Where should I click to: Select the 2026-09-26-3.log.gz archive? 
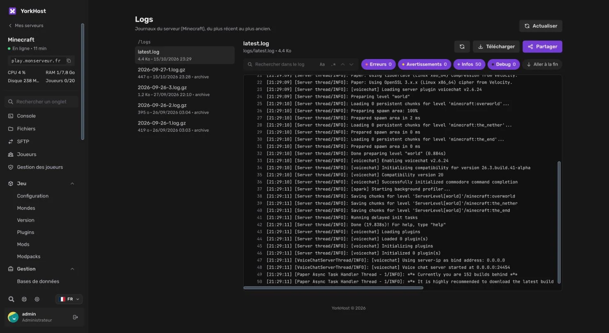coord(185,91)
